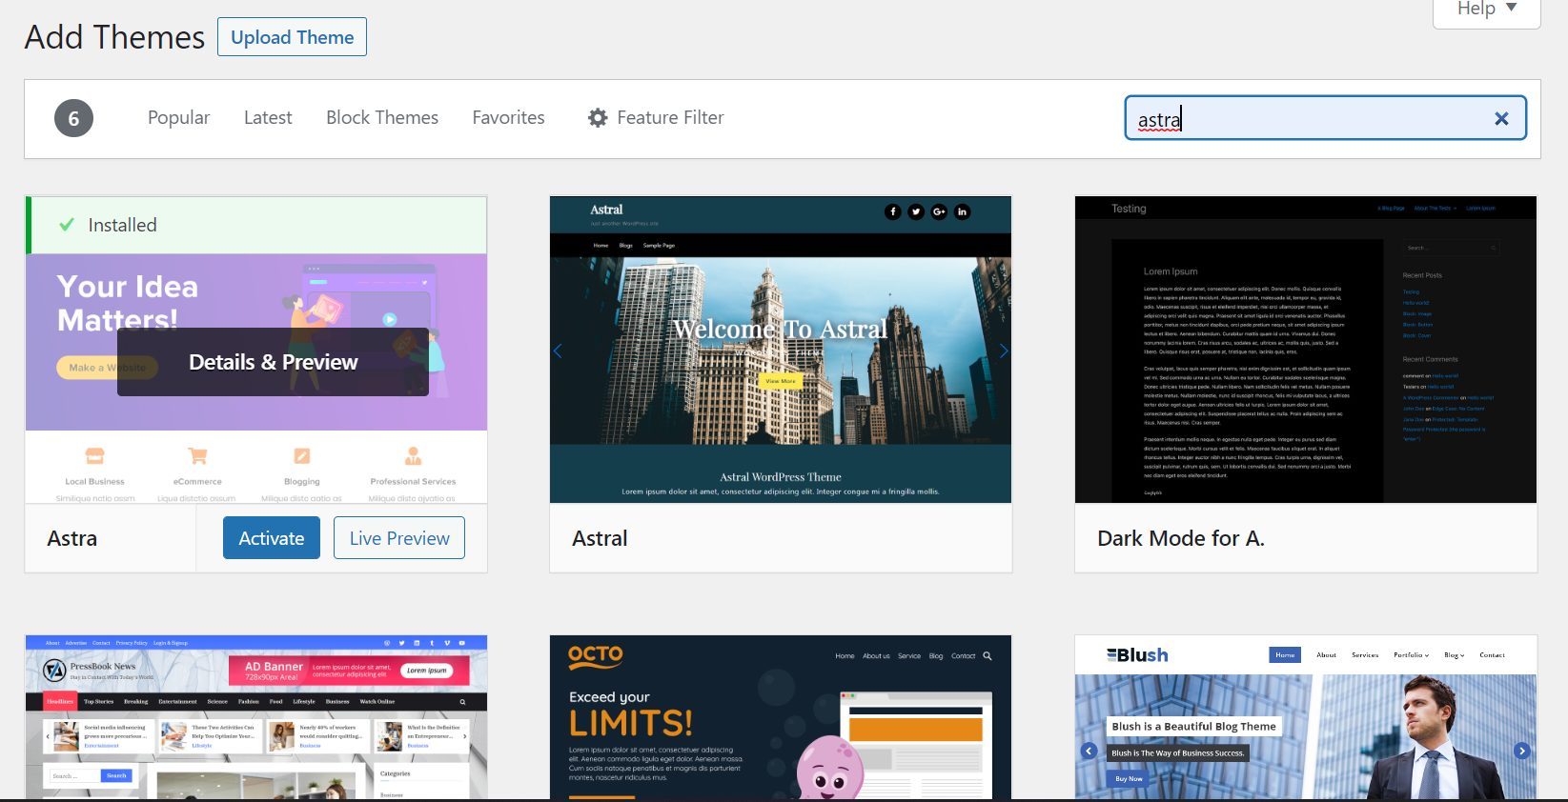
Task: Open the OCTO theme thumbnail
Action: tap(781, 717)
